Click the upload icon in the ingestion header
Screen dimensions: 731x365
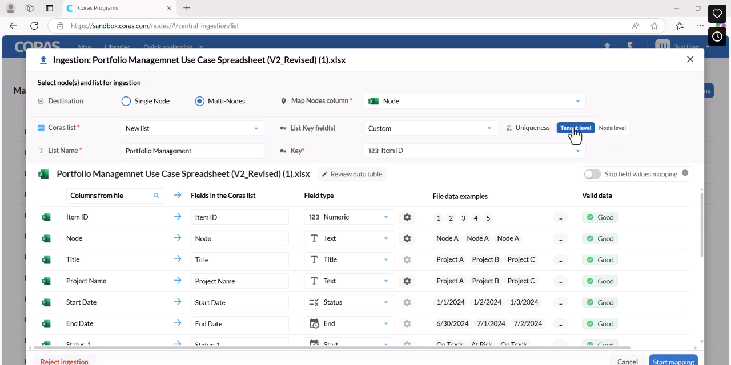[43, 60]
